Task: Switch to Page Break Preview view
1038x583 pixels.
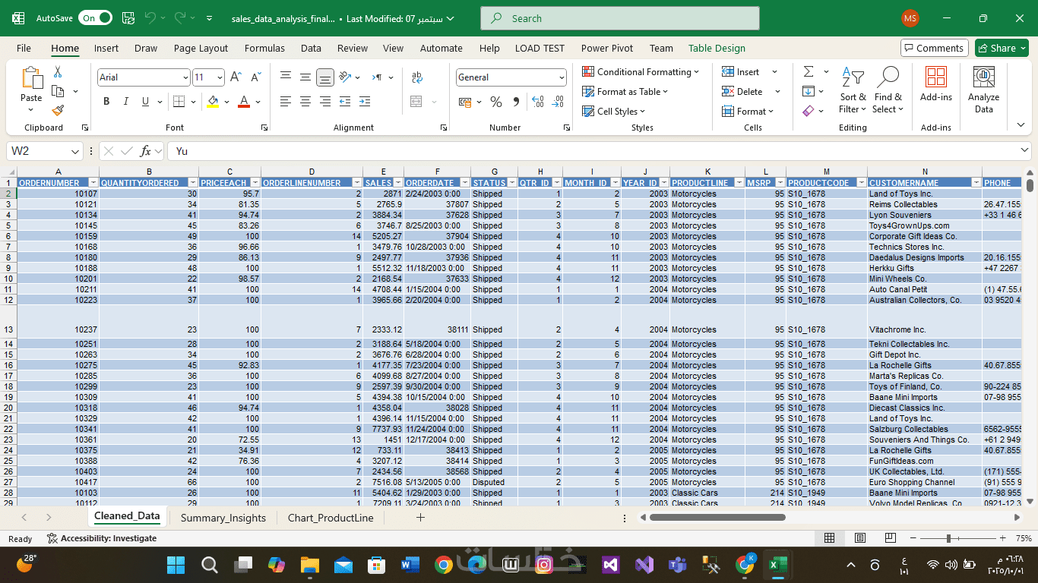Action: point(891,538)
